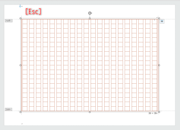Click the red [Esc] annotation text
Viewport: 180px width, 130px height.
coord(33,12)
